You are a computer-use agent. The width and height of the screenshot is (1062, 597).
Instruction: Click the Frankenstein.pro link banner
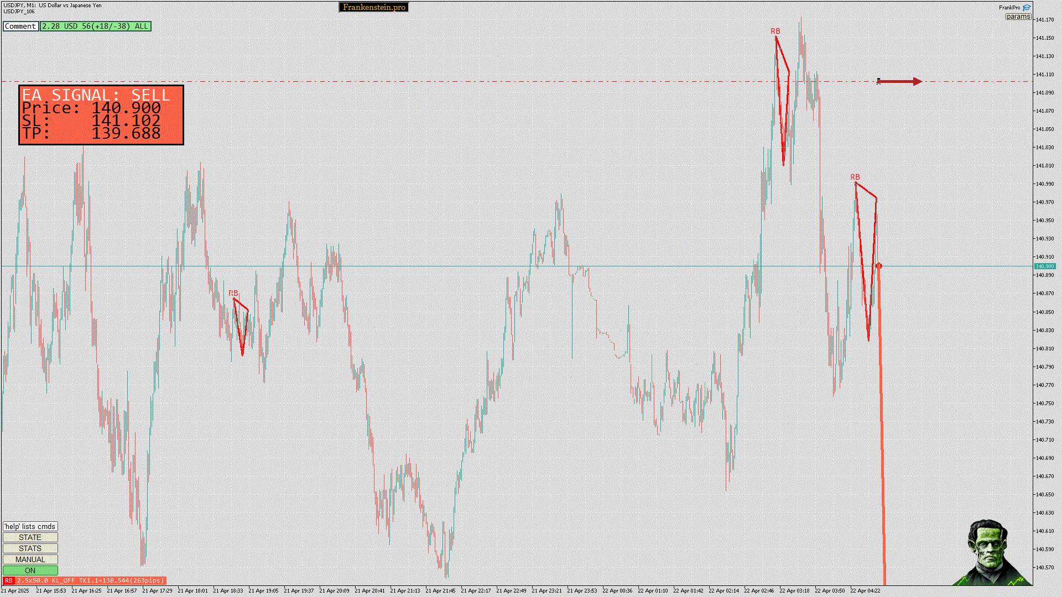point(373,7)
